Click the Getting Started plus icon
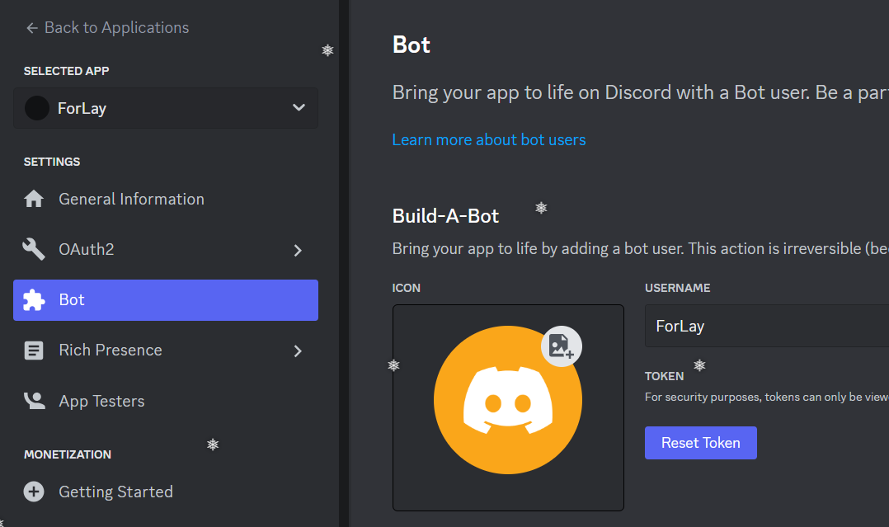This screenshot has width=889, height=527. click(x=34, y=492)
